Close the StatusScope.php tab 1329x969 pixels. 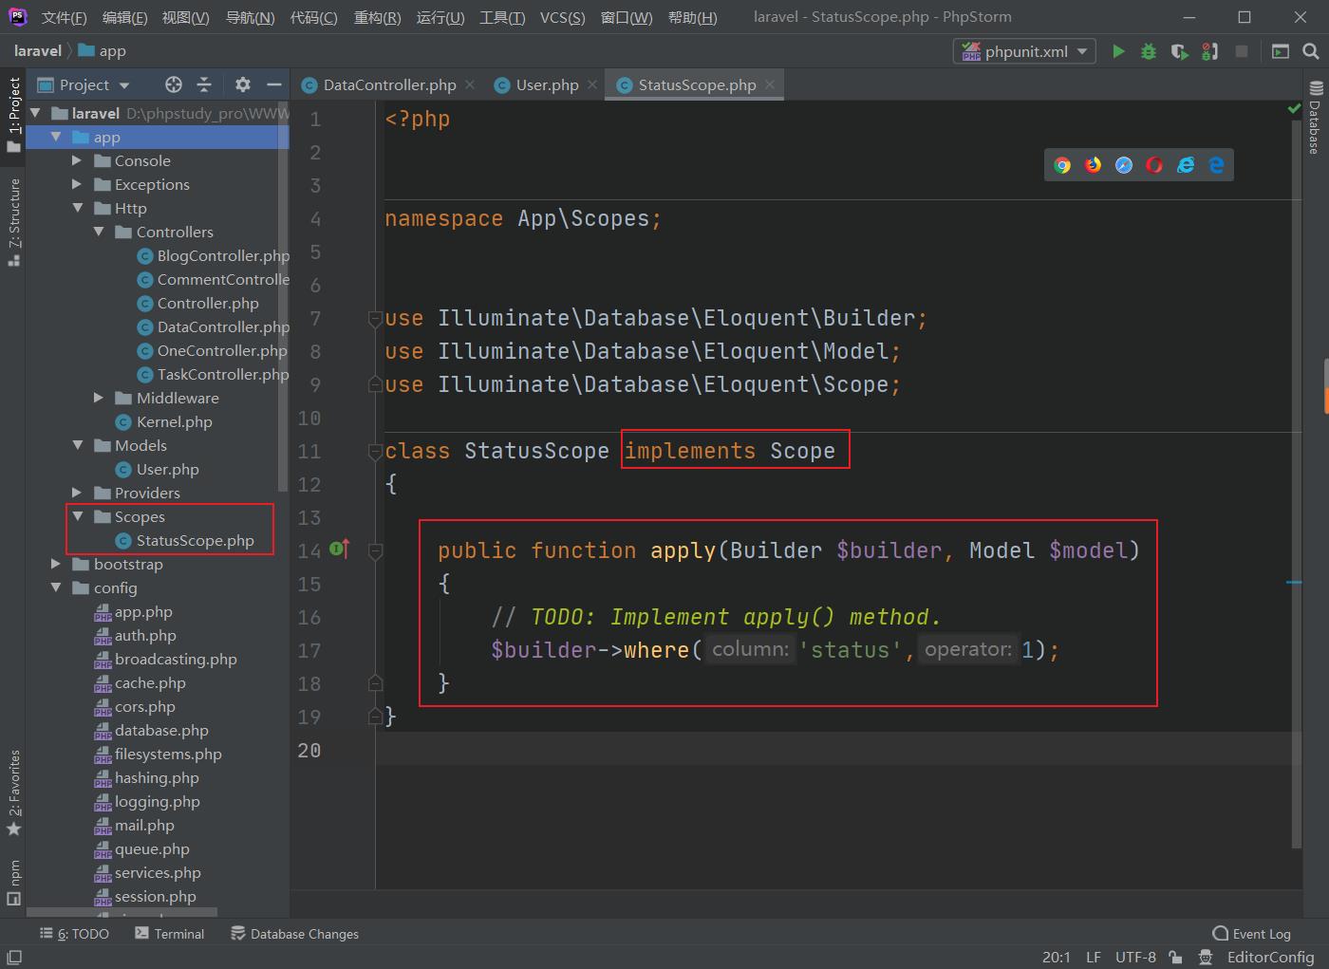click(x=770, y=84)
